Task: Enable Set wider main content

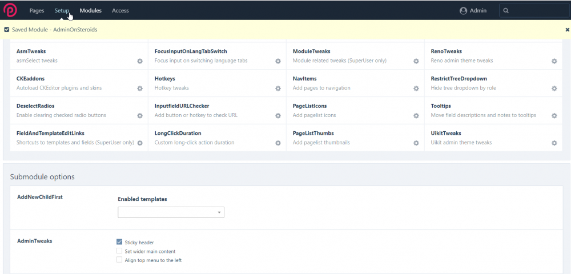Action: (119, 251)
